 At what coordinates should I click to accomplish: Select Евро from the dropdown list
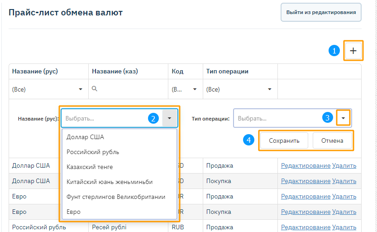(119, 212)
